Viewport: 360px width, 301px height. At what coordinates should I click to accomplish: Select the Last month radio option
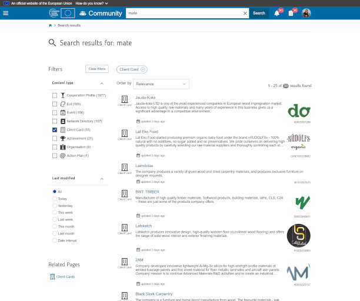55,233
